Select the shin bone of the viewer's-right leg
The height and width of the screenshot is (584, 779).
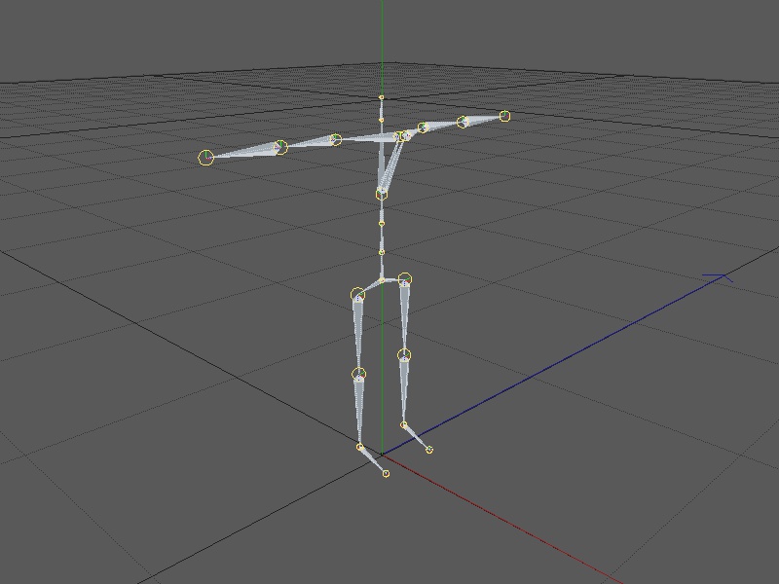404,390
